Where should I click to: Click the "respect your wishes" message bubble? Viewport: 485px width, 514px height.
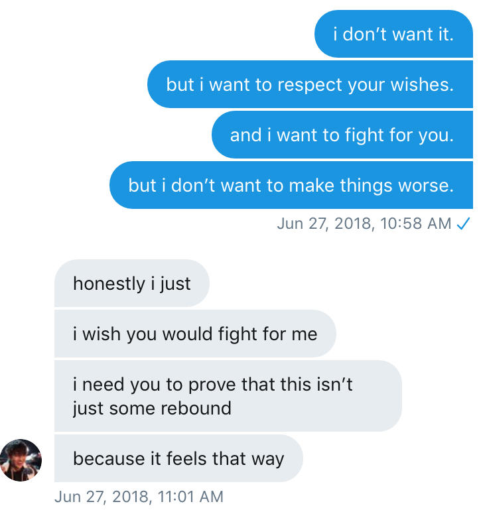[x=310, y=84]
